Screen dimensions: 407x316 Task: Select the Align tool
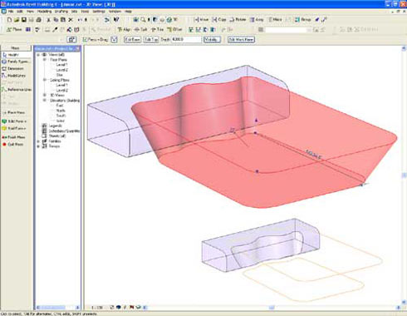tap(124, 29)
